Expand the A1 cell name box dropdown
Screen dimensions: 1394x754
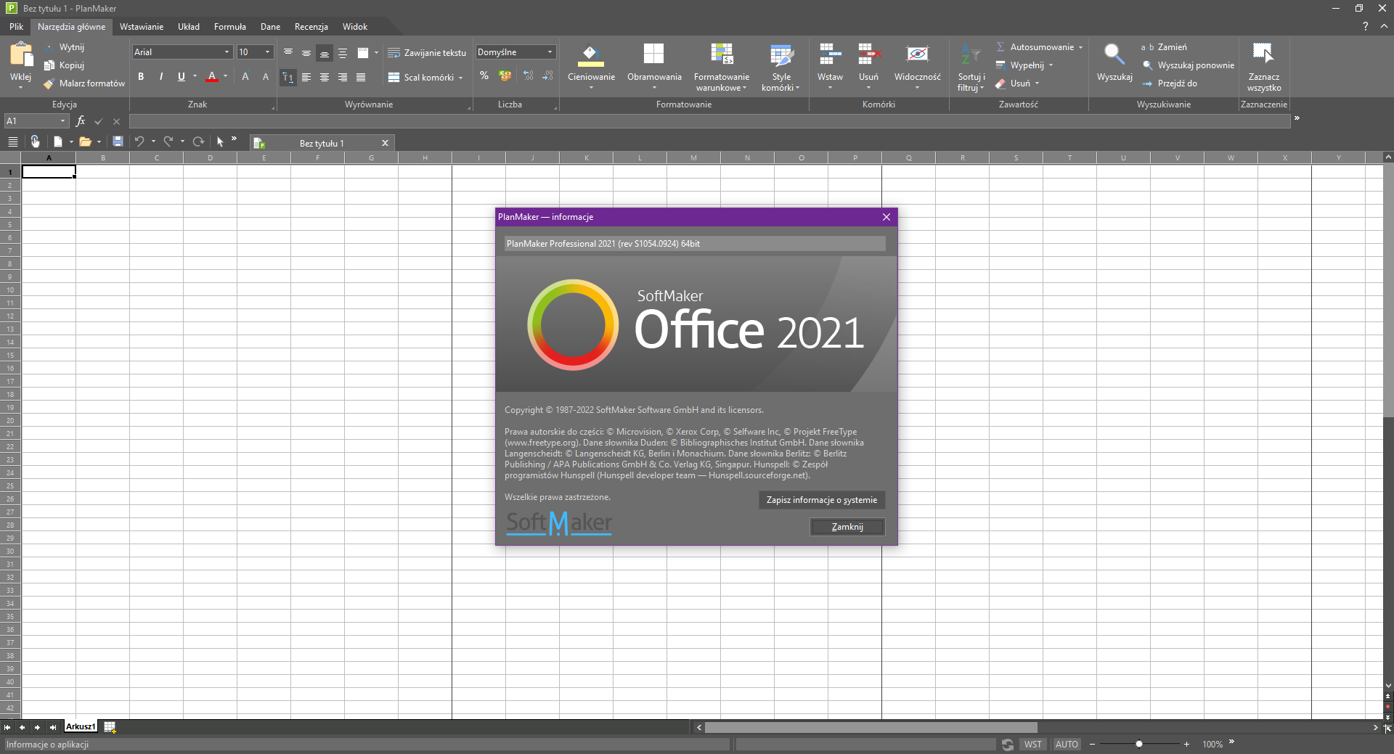[x=63, y=121]
